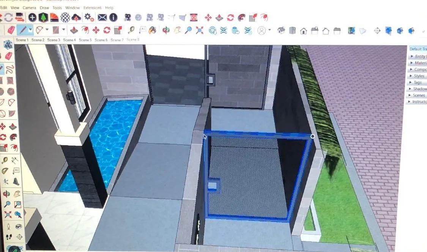
Task: Click the Default Tray panel header
Action: 418,49
